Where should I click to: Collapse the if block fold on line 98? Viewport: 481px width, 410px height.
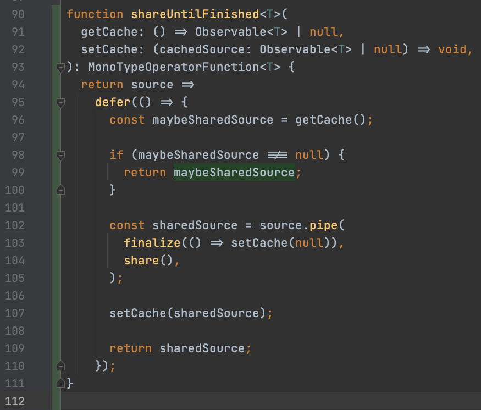pos(60,156)
